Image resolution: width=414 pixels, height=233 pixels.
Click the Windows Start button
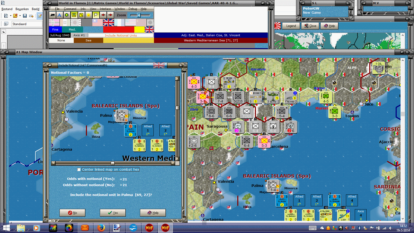click(6, 228)
